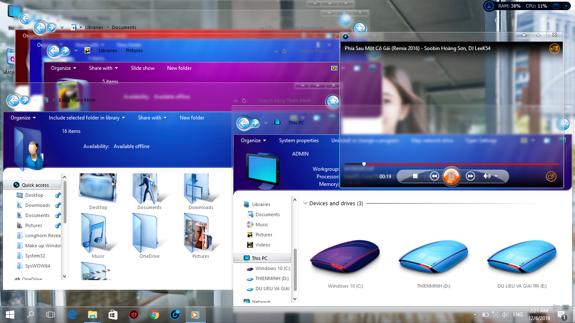Open Windows Start button
The width and height of the screenshot is (575, 323).
[10, 314]
